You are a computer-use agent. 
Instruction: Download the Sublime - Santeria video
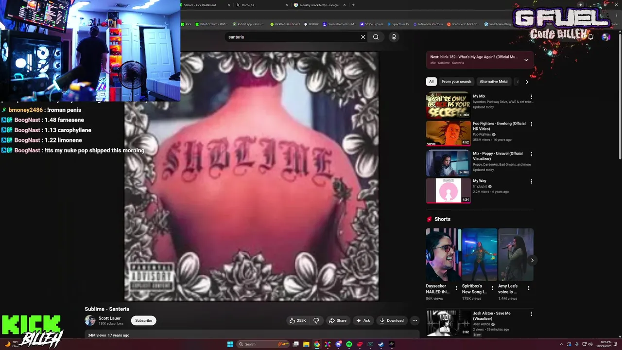(x=392, y=320)
